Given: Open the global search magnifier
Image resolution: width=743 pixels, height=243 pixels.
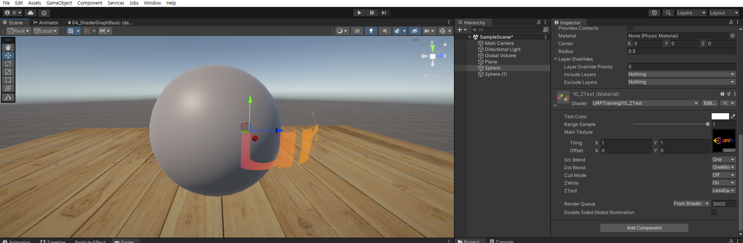Looking at the screenshot, I should click(668, 13).
